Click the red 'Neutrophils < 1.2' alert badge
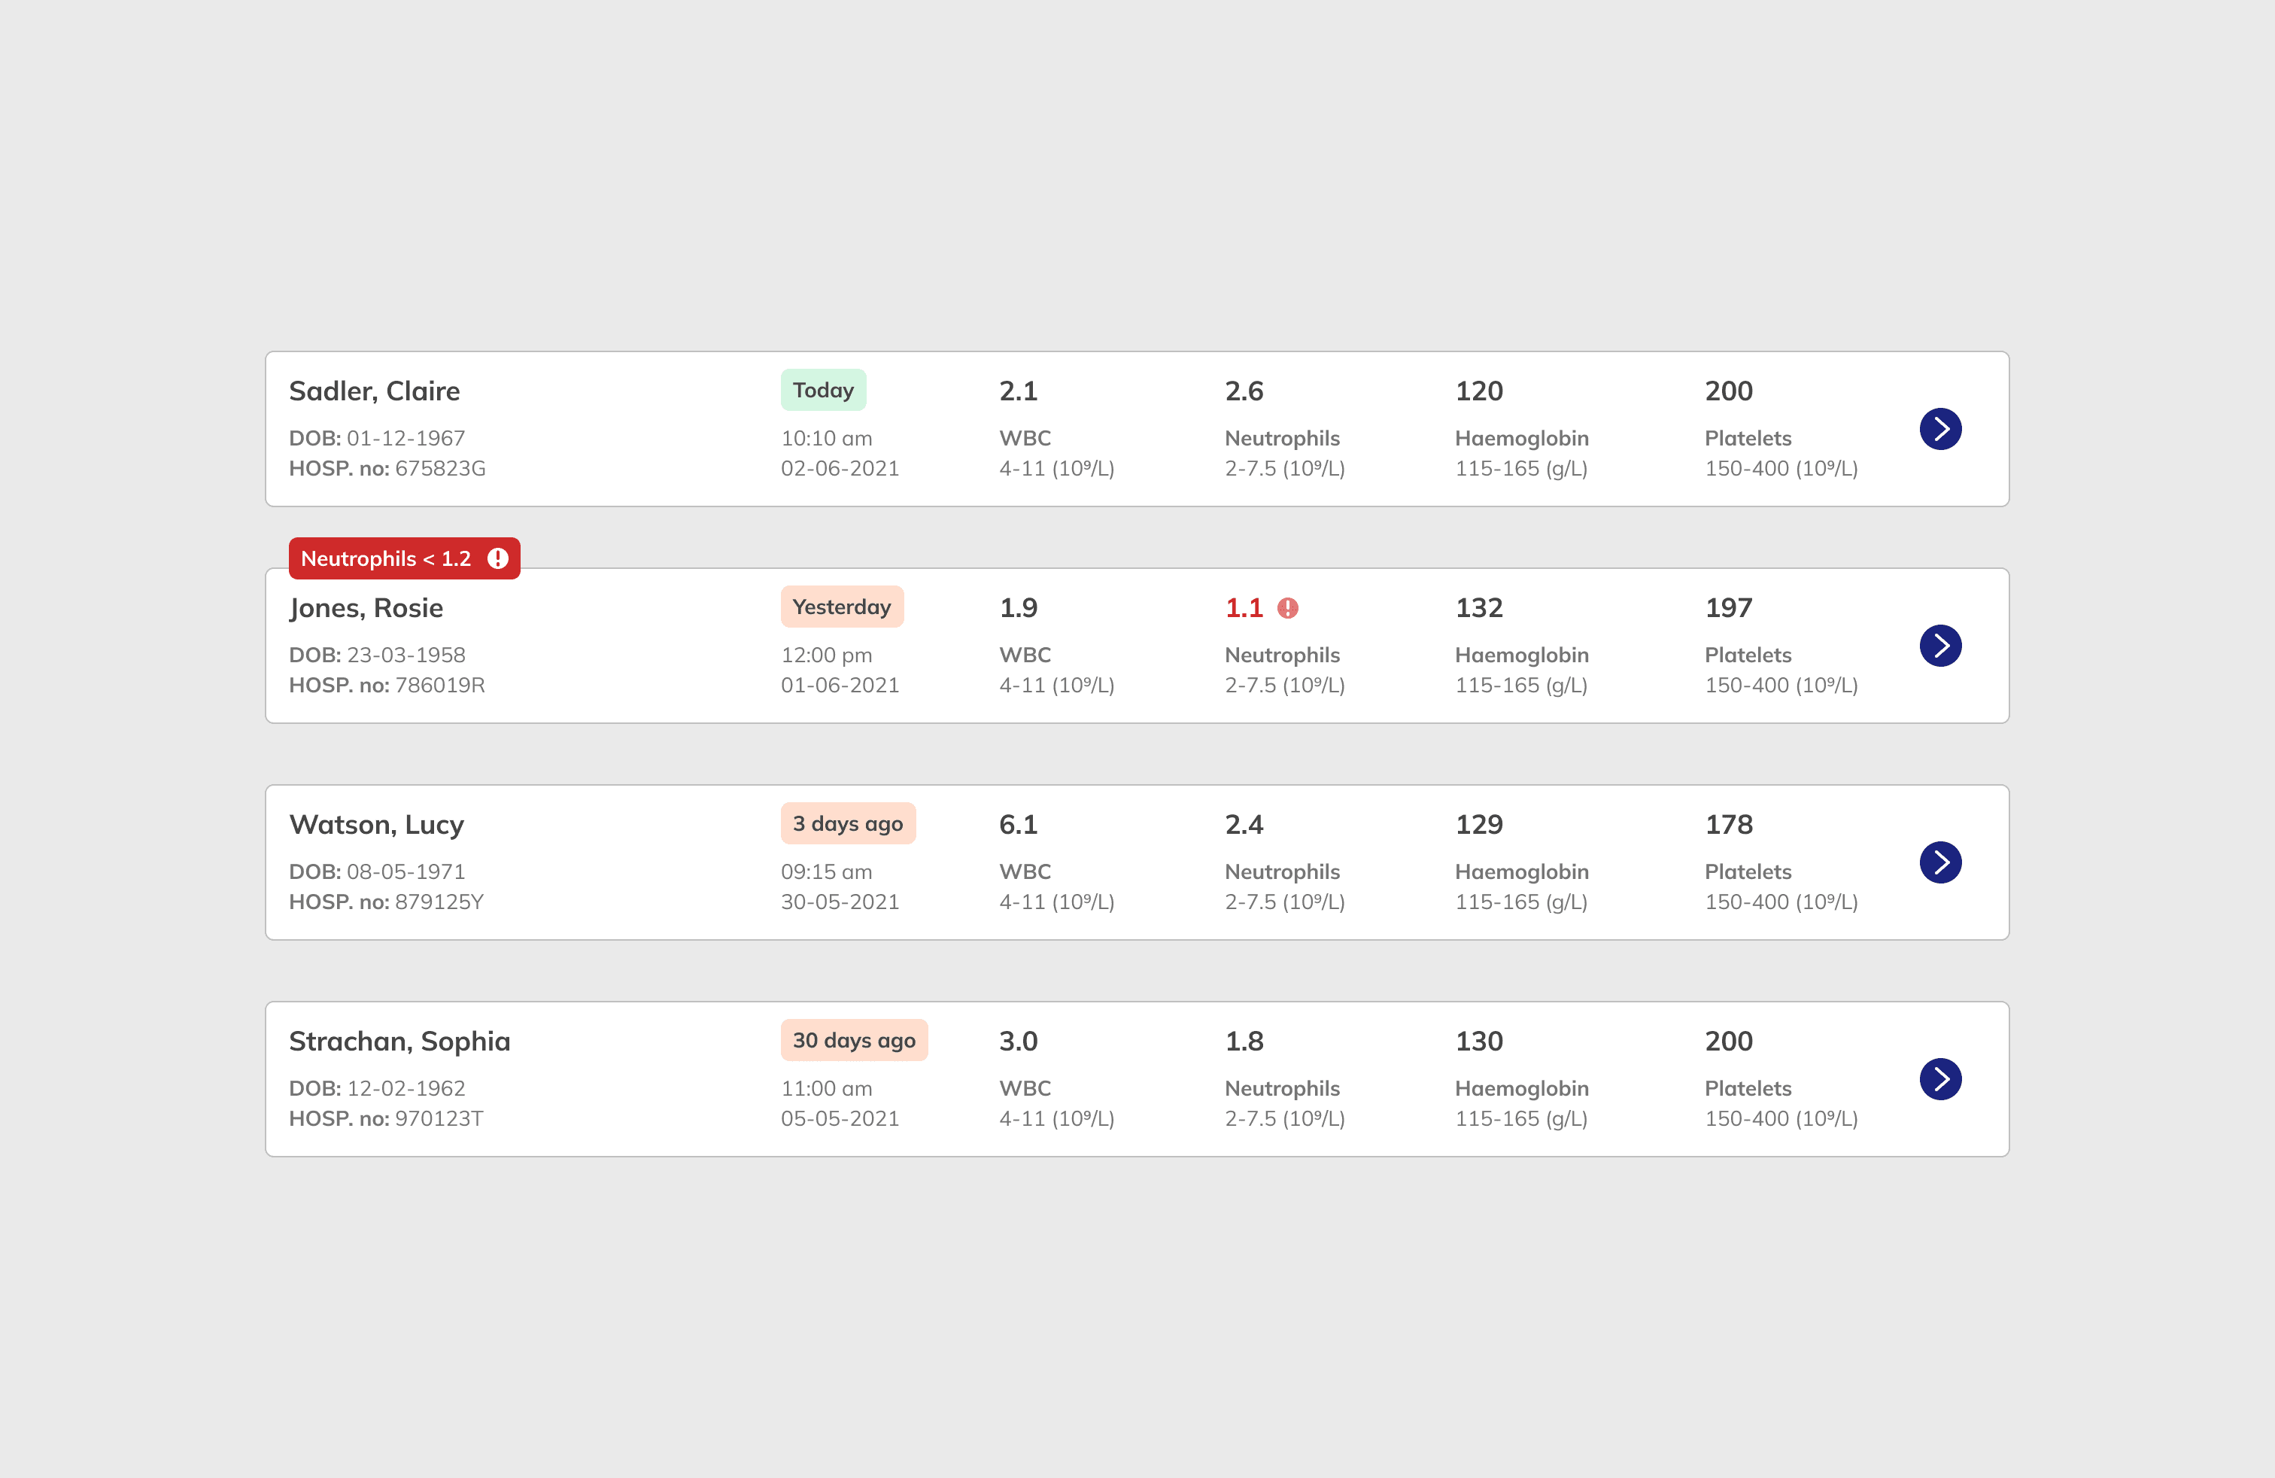This screenshot has height=1478, width=2275. 386,558
